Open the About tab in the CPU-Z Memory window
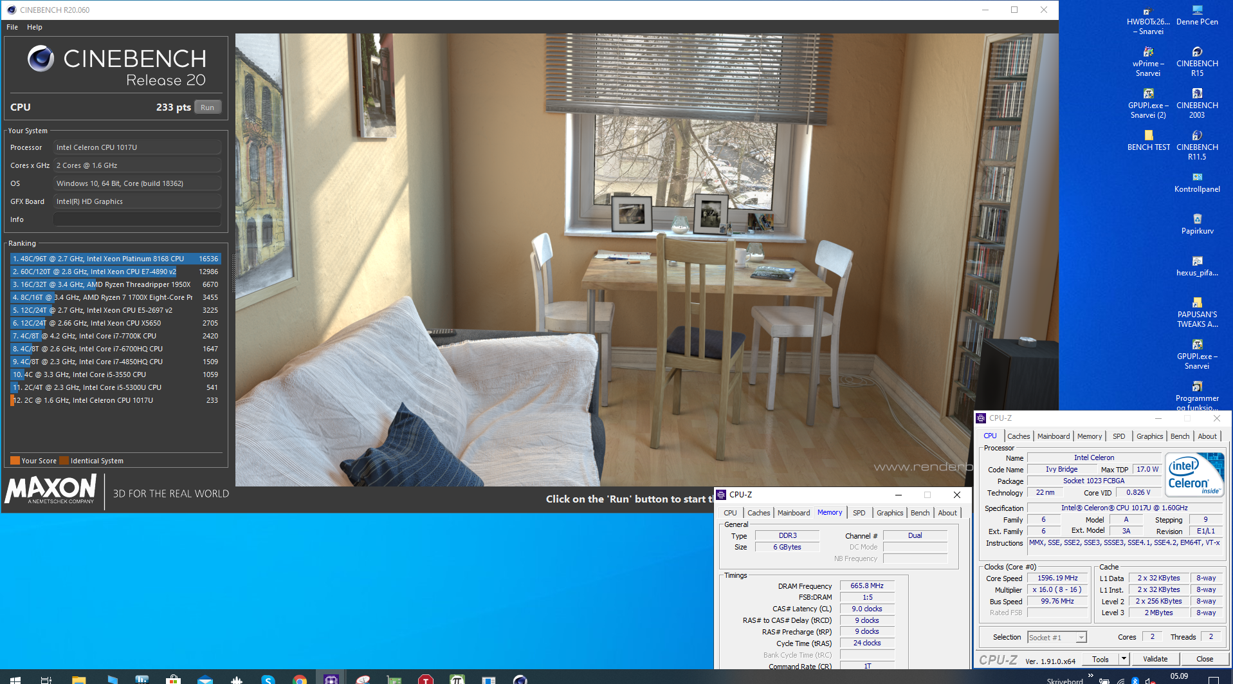Viewport: 1233px width, 684px height. 947,513
